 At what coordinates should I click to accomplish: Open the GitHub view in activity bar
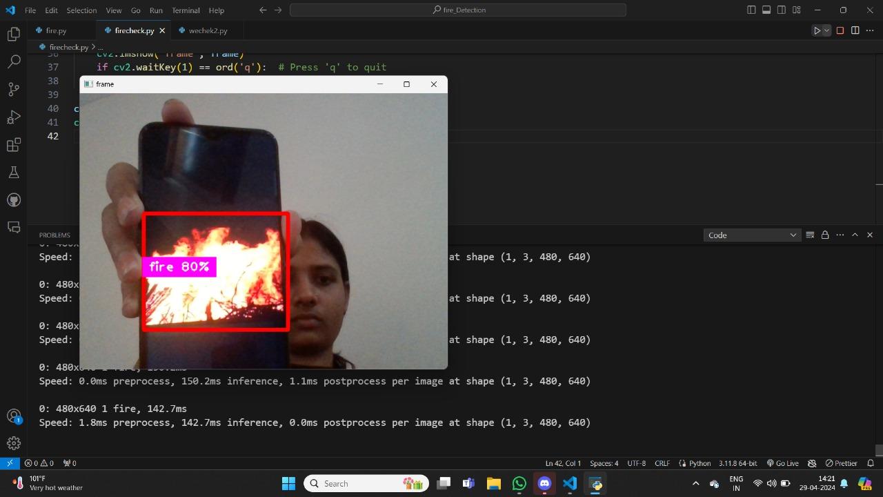coord(14,199)
